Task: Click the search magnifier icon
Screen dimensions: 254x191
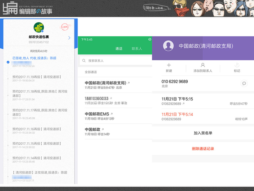Action: 84,61
